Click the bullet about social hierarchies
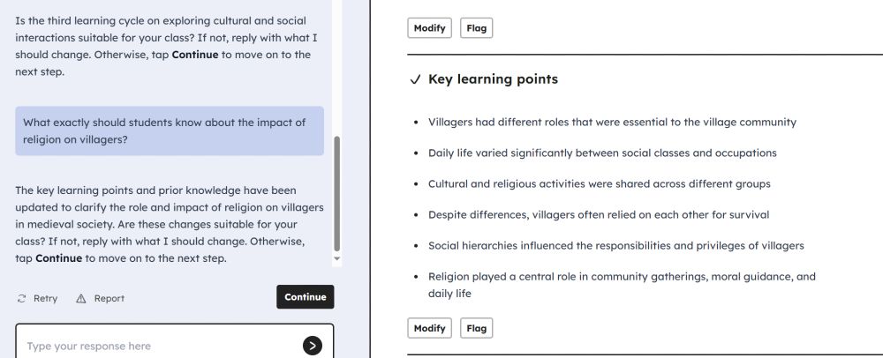Viewport: 883px width, 358px height. (616, 246)
